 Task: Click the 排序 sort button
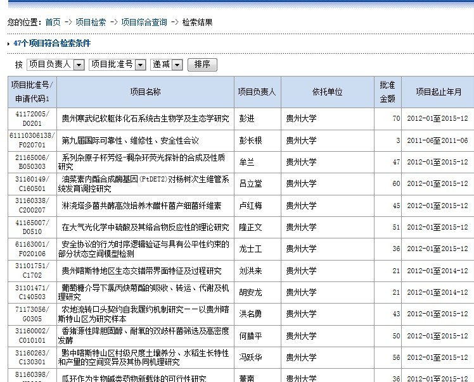[x=202, y=65]
